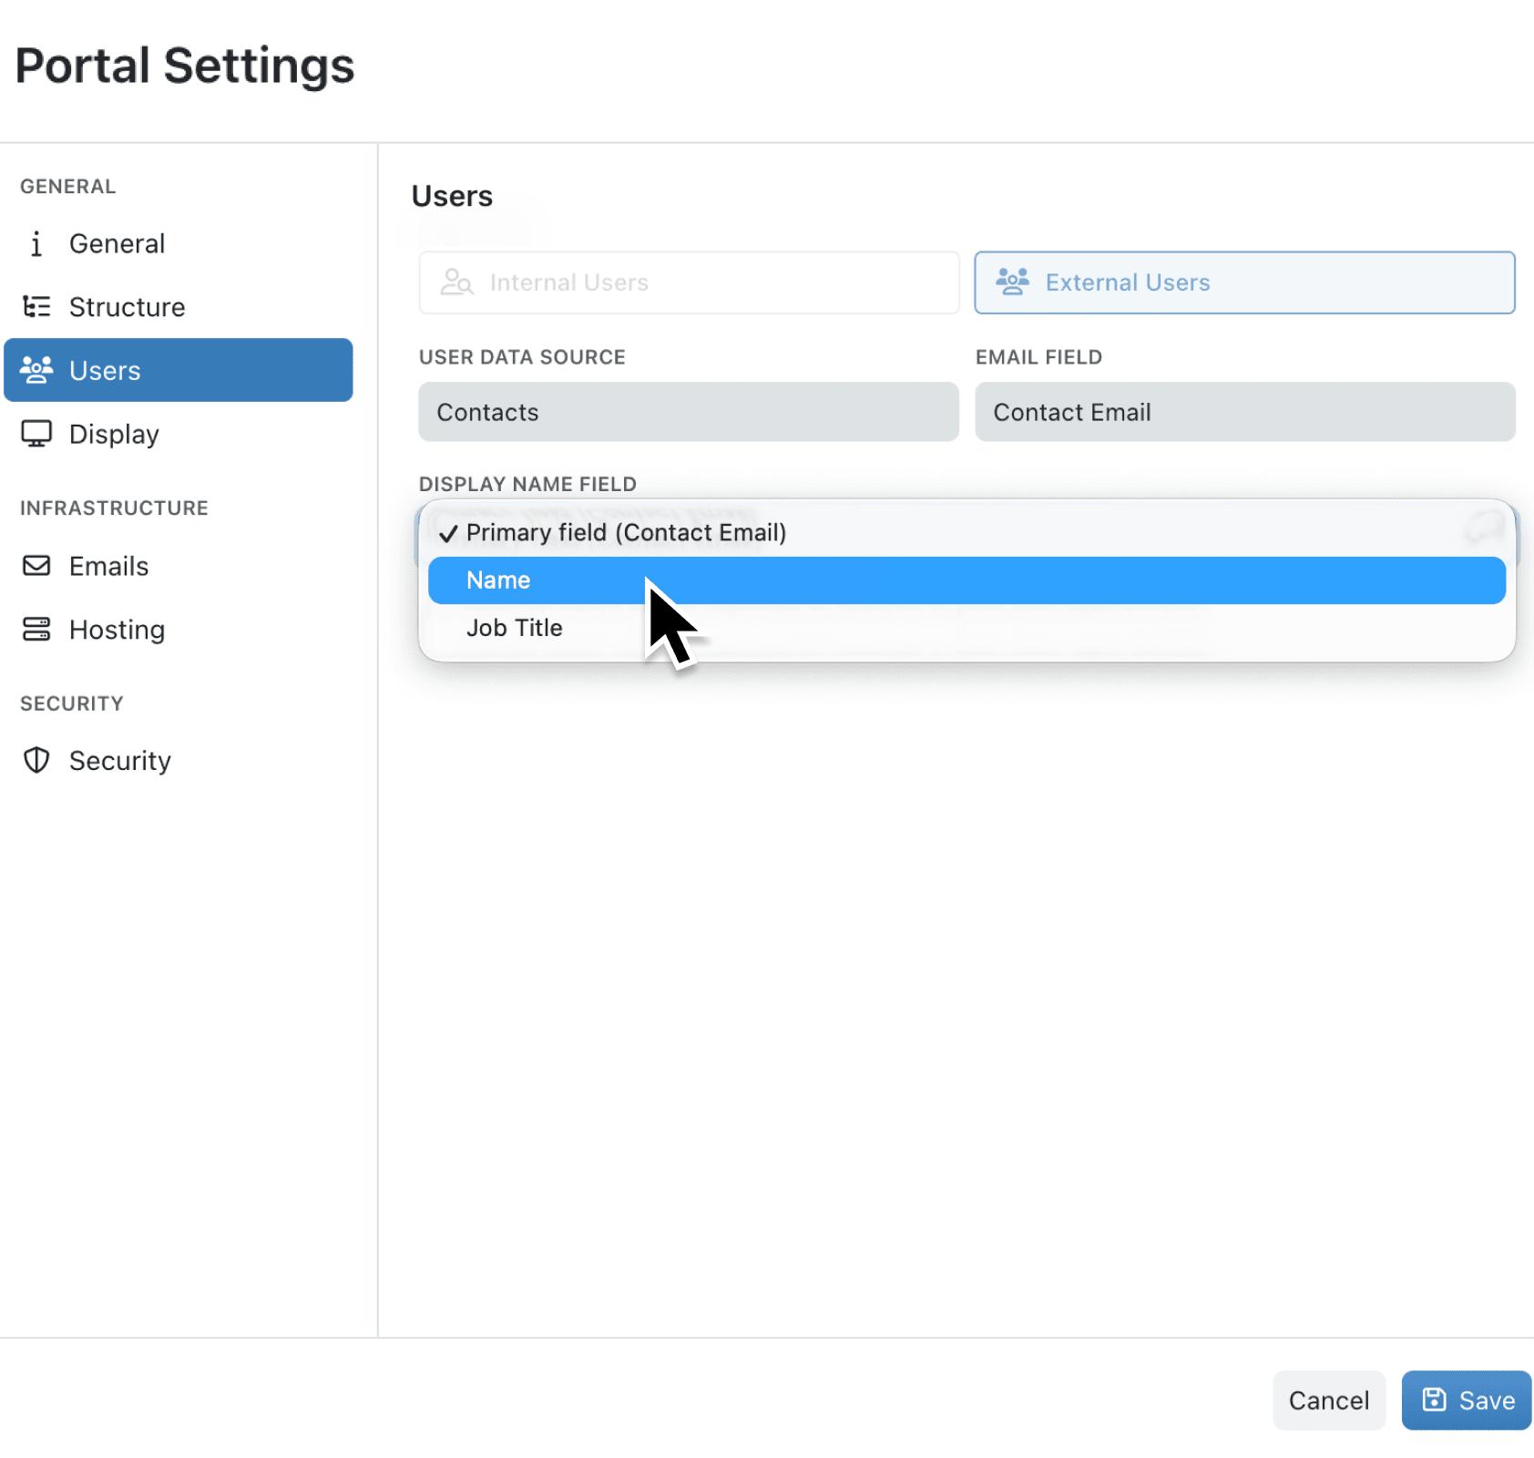1534x1458 pixels.
Task: Enable External Users mode
Action: point(1243,282)
